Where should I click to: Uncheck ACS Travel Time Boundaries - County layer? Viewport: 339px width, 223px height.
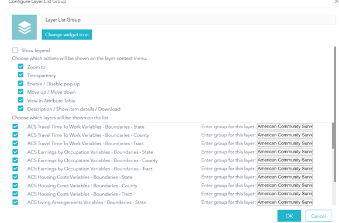(x=15, y=135)
